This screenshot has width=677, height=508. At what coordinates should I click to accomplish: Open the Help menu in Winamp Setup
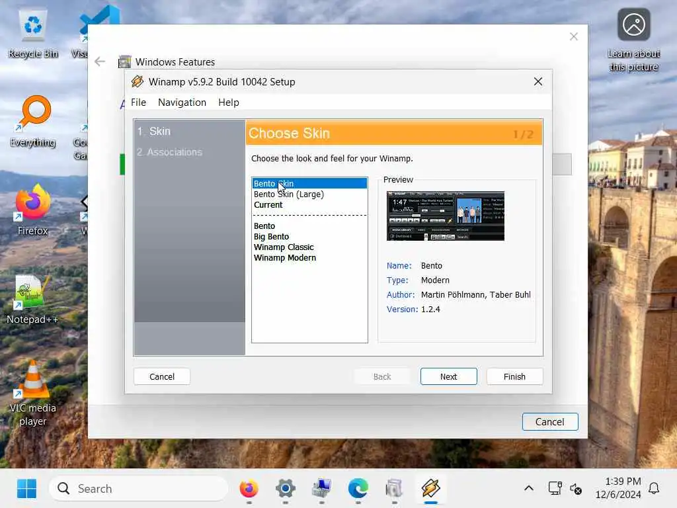(x=228, y=103)
